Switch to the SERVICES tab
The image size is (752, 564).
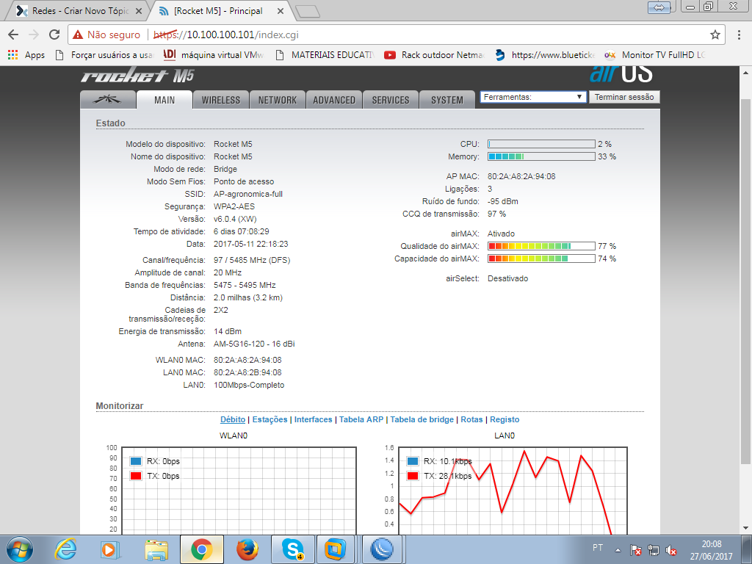coord(391,100)
